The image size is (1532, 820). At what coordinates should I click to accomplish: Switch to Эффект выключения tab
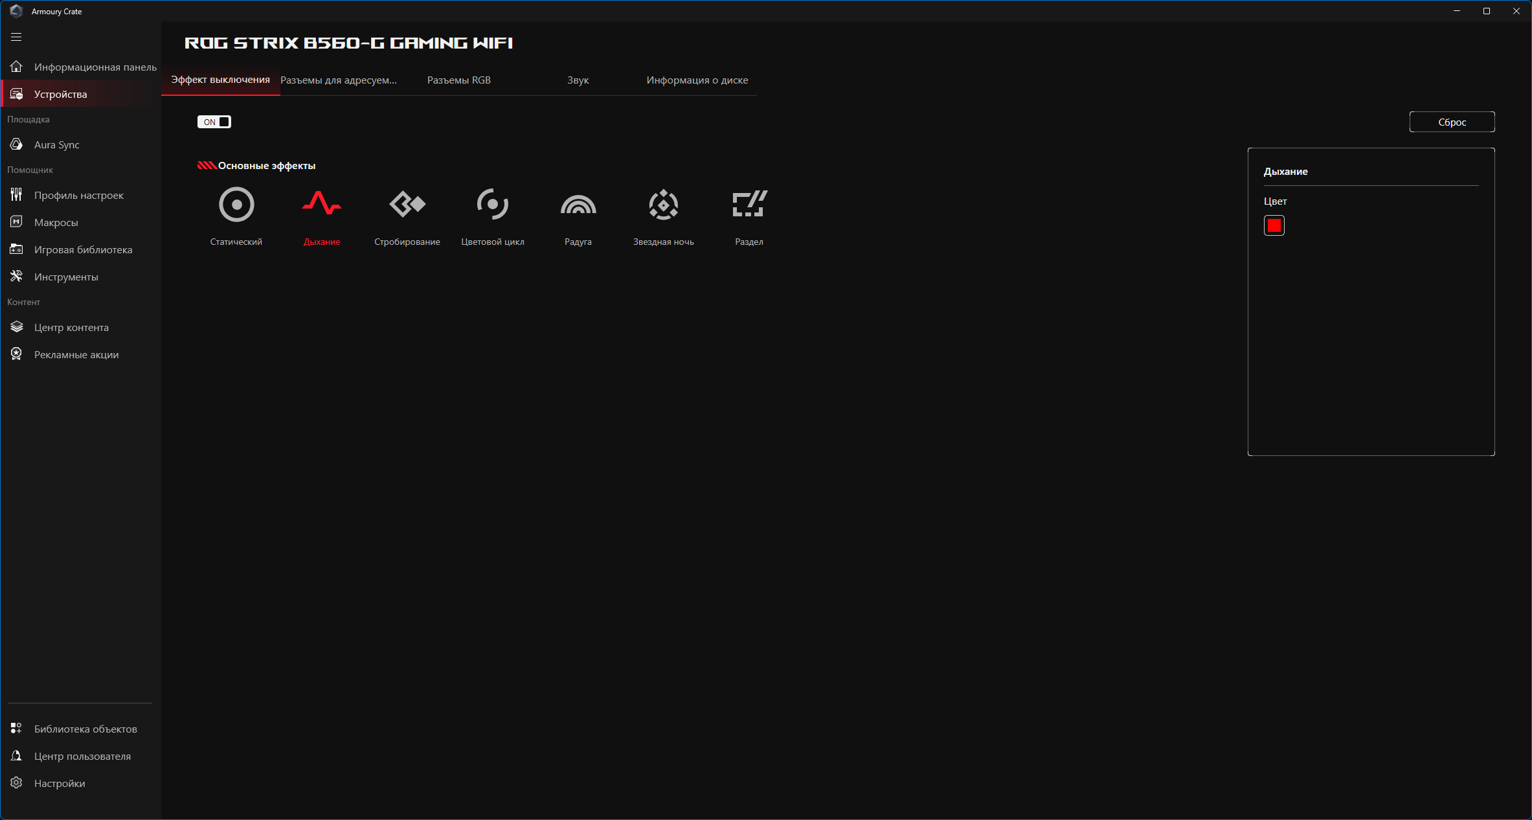(x=220, y=80)
